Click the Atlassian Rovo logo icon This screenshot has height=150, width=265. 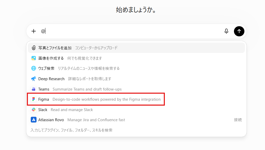pos(34,120)
